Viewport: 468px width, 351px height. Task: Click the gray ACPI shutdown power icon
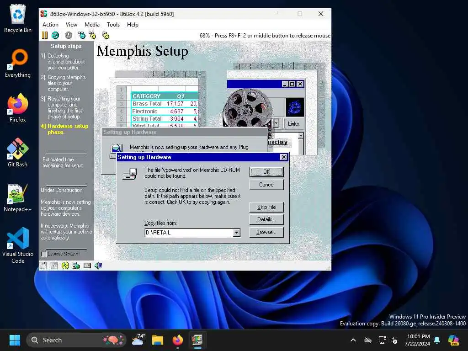[69, 35]
